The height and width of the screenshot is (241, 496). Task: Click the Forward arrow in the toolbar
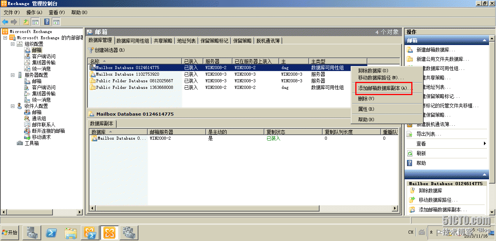(x=14, y=22)
